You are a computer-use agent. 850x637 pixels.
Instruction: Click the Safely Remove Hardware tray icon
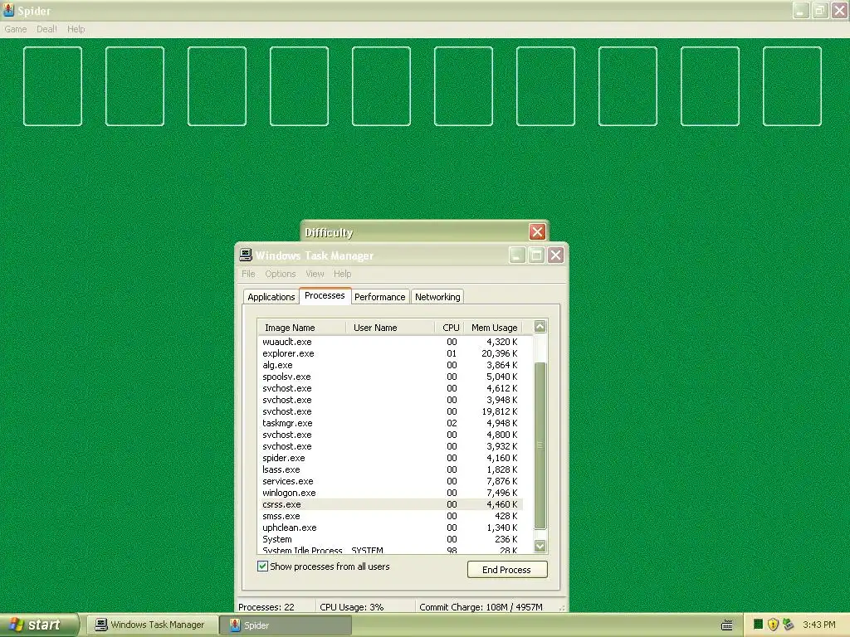point(789,625)
